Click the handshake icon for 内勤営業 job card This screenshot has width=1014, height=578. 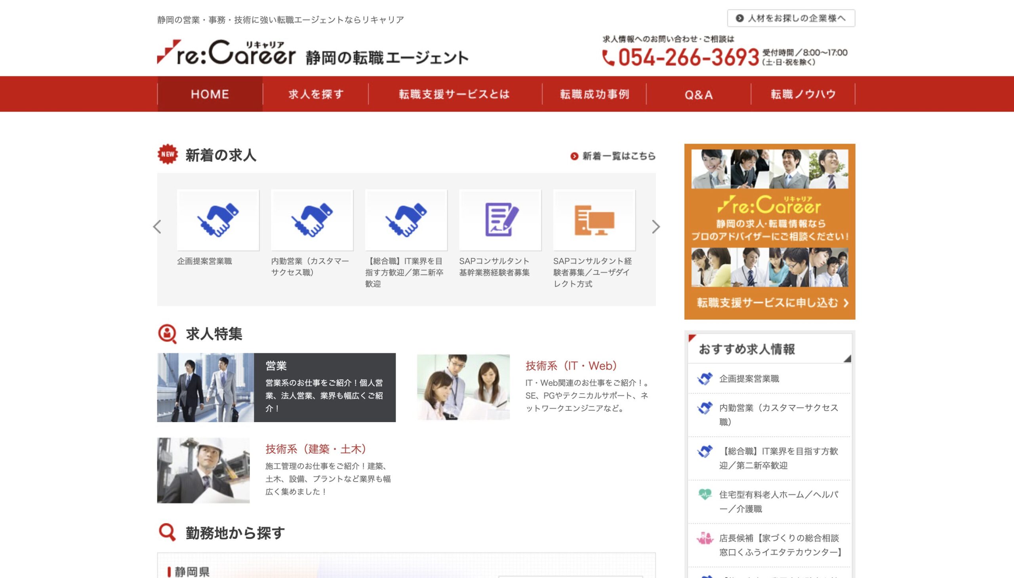(312, 220)
